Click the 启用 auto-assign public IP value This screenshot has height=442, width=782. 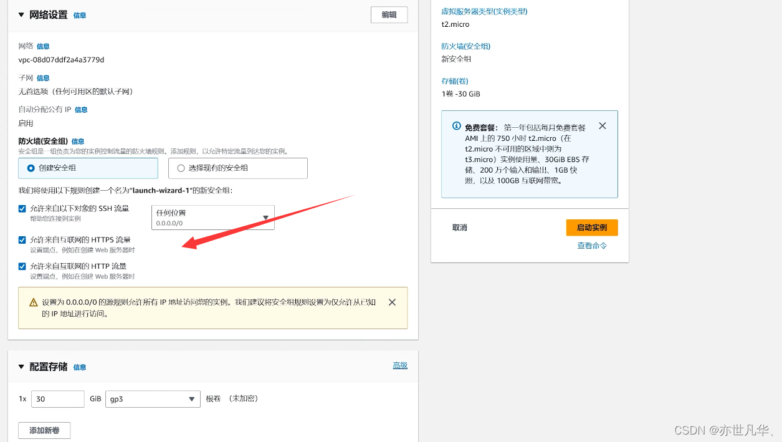(26, 123)
